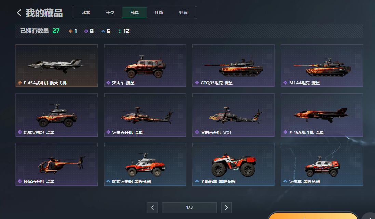Open the 典藏 tab

coord(183,13)
